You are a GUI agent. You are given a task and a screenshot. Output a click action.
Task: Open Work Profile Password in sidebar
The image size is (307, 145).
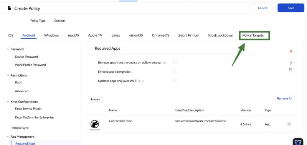pyautogui.click(x=30, y=65)
